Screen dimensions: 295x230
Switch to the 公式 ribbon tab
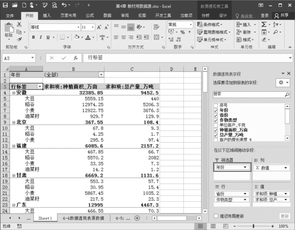click(90, 16)
